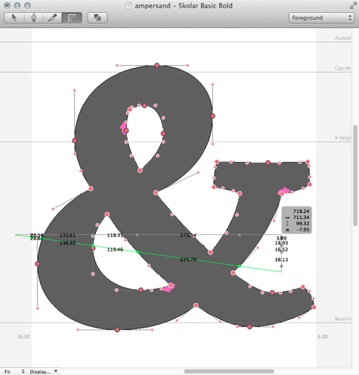The image size is (359, 375).
Task: Click the measurement value 273.14
Action: pos(188,235)
